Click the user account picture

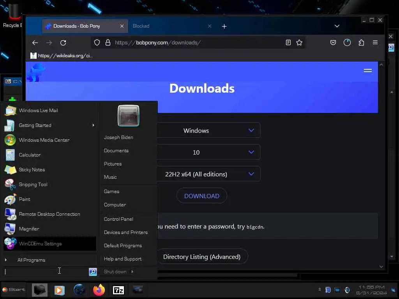129,116
